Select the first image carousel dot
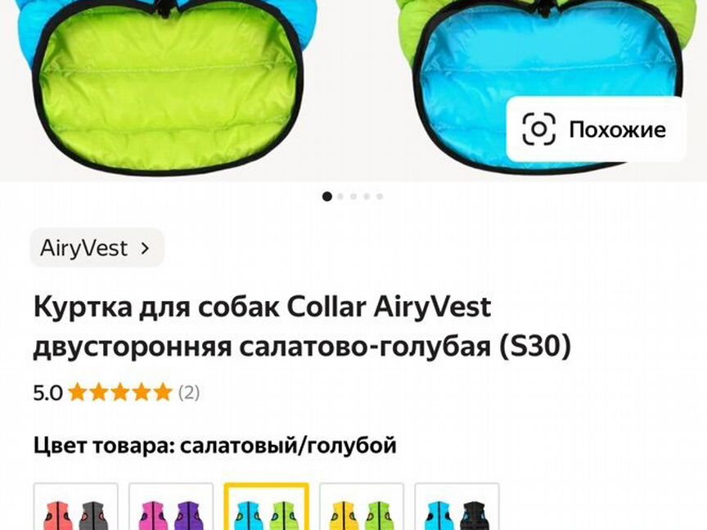 pyautogui.click(x=327, y=196)
